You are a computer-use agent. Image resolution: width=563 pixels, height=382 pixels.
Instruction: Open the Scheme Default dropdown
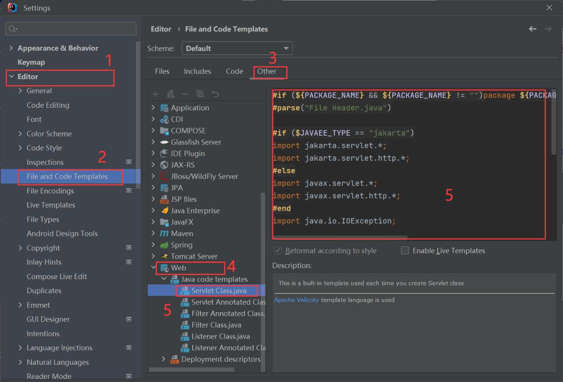click(x=237, y=49)
